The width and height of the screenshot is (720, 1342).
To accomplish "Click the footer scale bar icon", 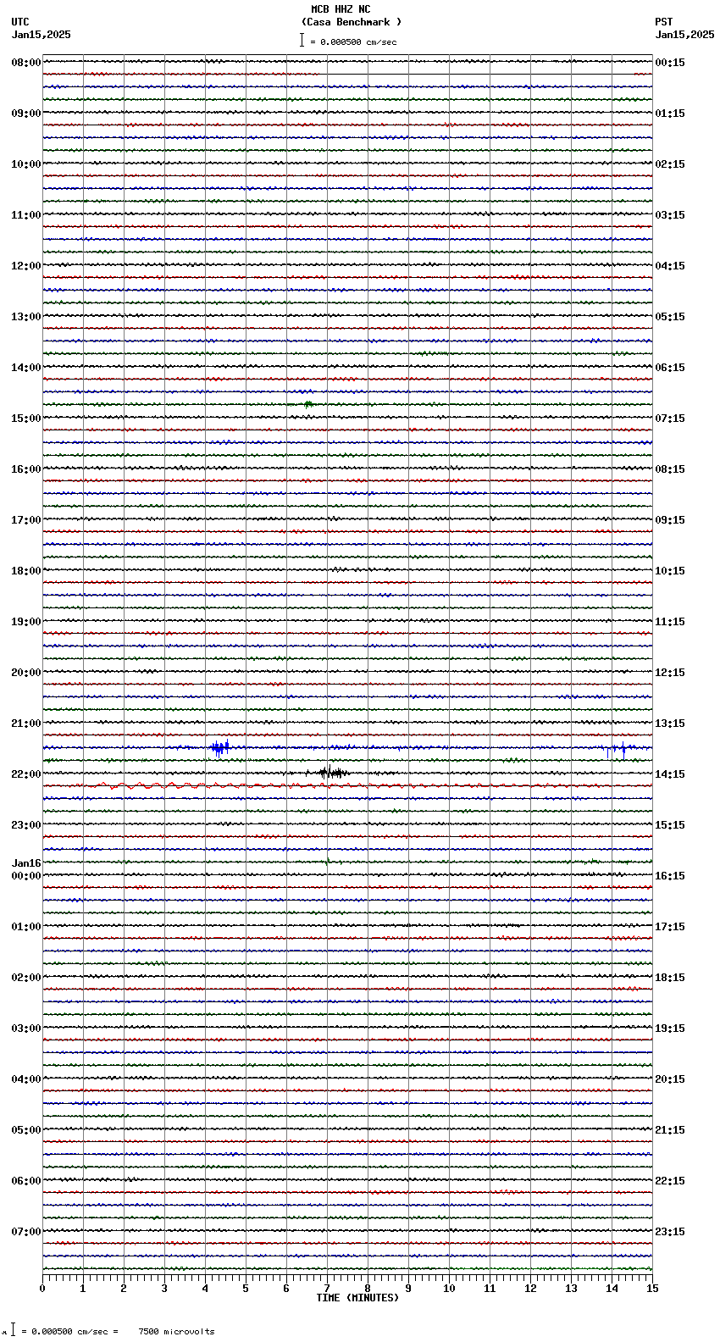I will [x=13, y=1330].
